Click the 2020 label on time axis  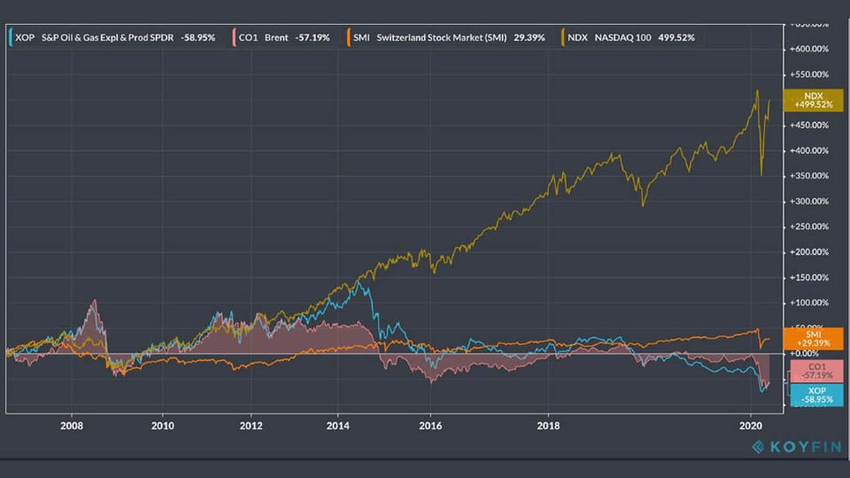coord(751,424)
